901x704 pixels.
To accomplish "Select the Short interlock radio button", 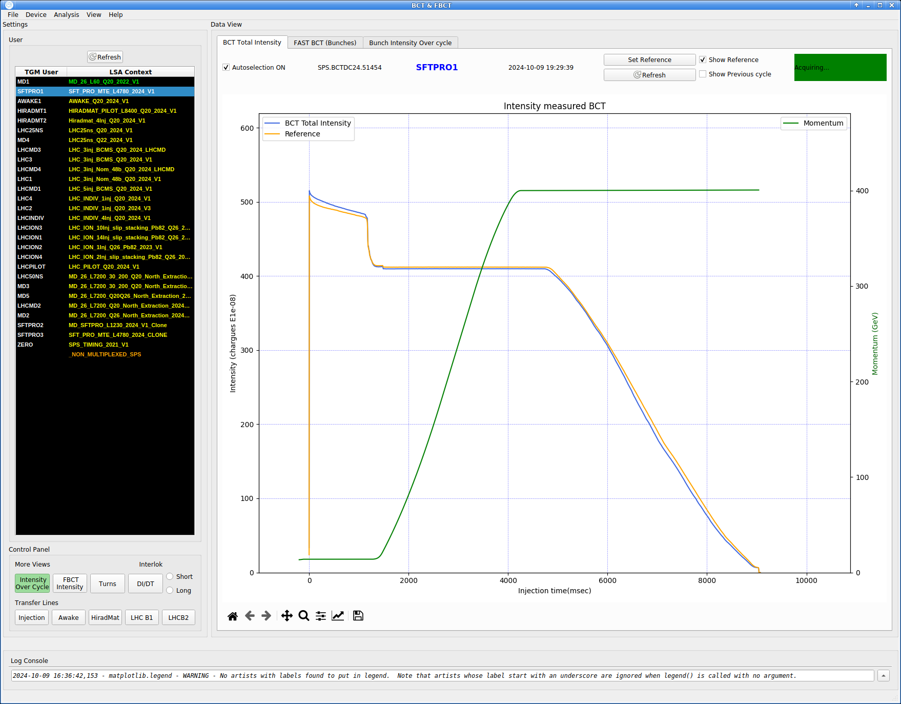I will (170, 577).
